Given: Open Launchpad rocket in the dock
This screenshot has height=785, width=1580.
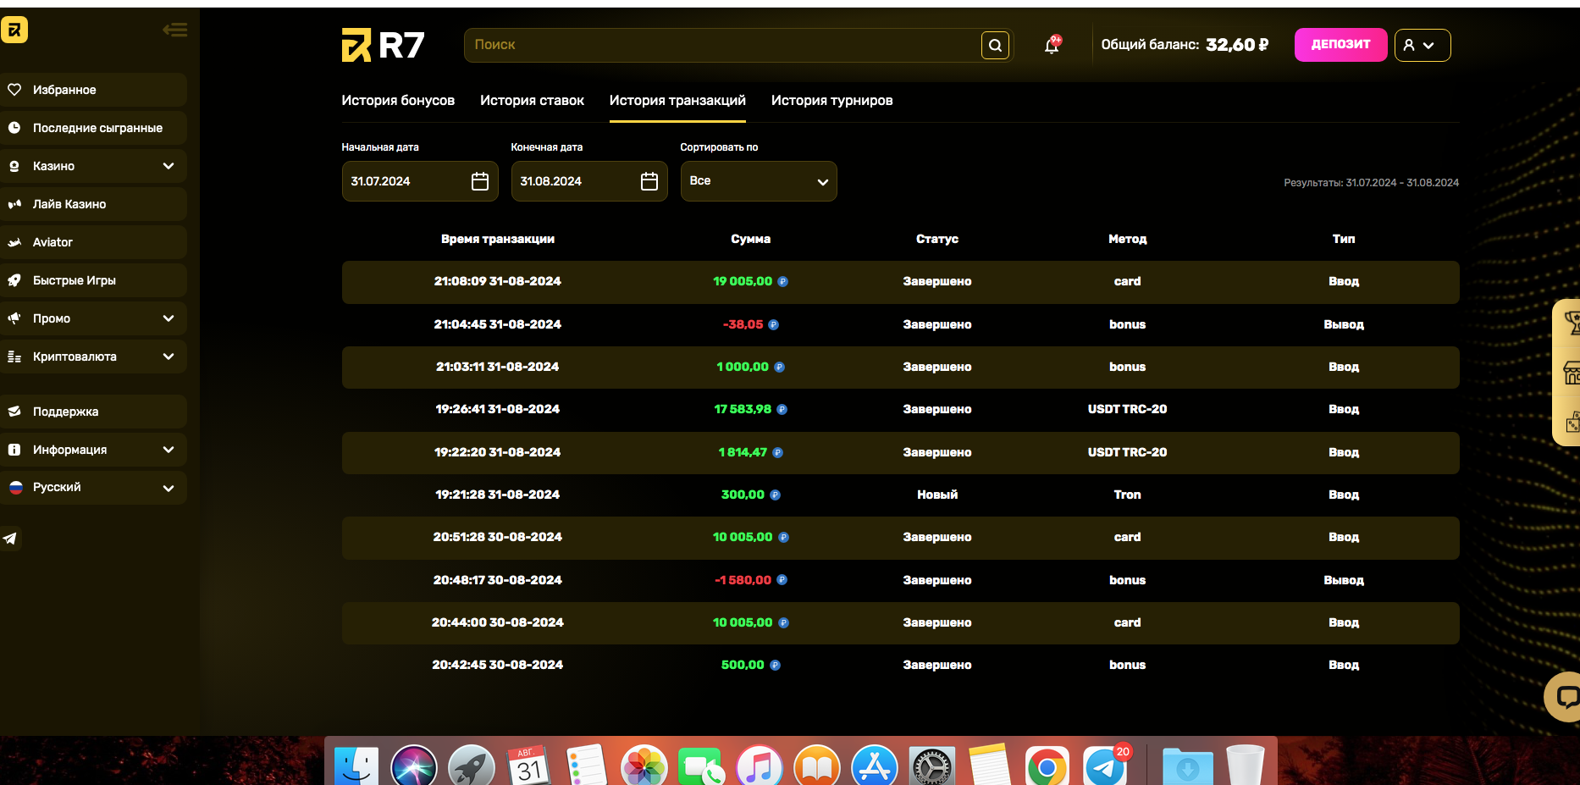Looking at the screenshot, I should 472,766.
